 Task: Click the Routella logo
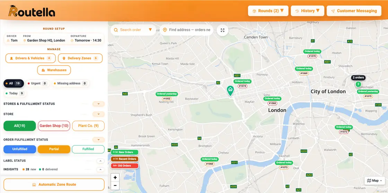click(x=32, y=11)
